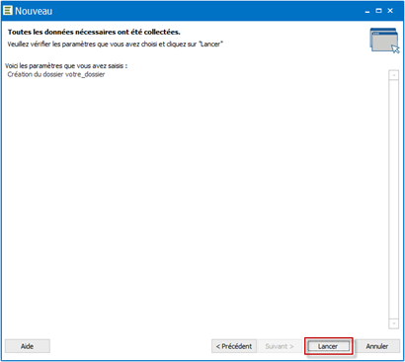Click the Lancer button
Image resolution: width=405 pixels, height=362 pixels.
pos(329,346)
